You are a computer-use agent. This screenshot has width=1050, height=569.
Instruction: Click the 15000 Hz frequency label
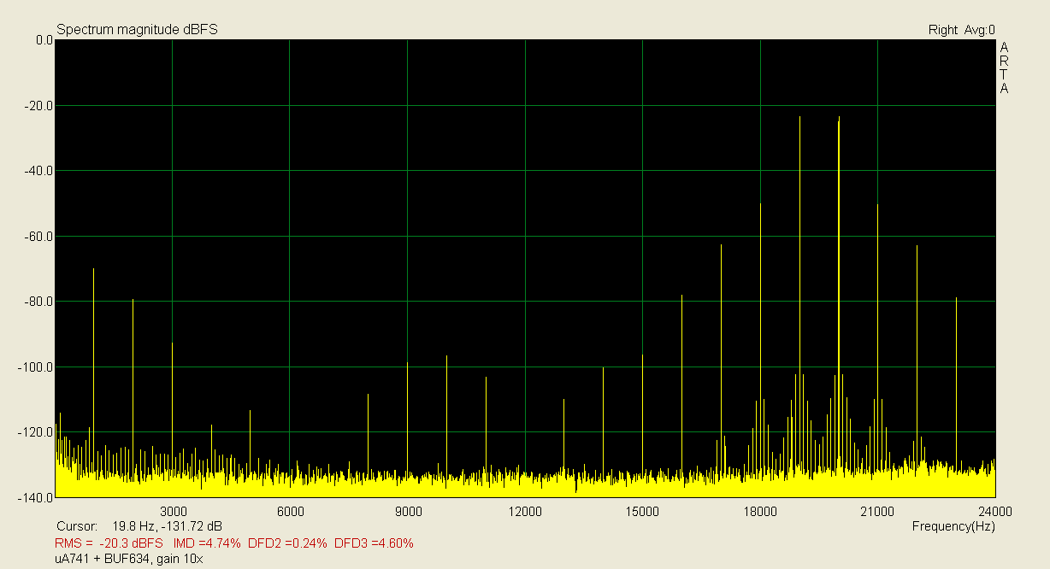click(x=642, y=512)
